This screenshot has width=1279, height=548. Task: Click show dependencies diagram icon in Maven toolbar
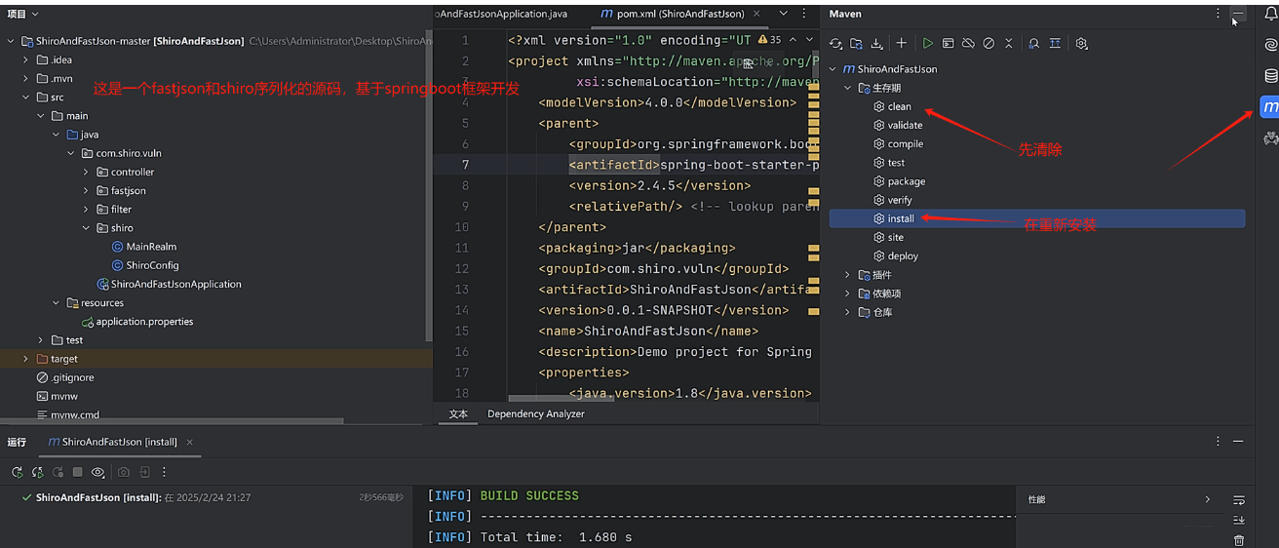pos(1054,44)
